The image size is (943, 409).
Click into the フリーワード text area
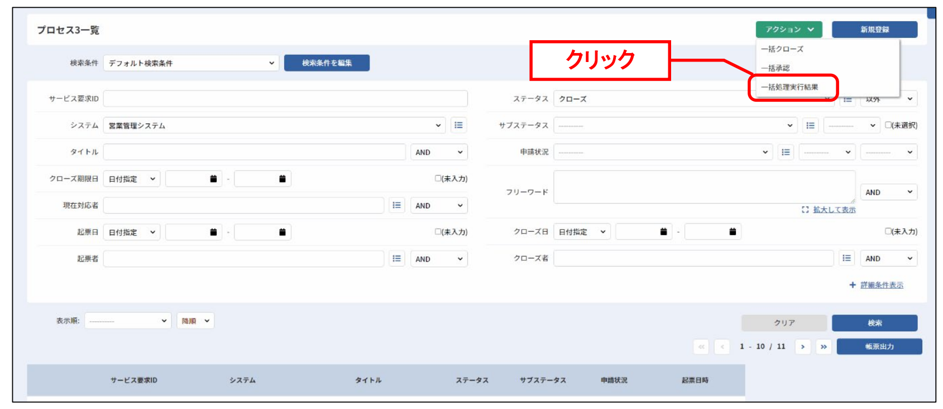(704, 187)
